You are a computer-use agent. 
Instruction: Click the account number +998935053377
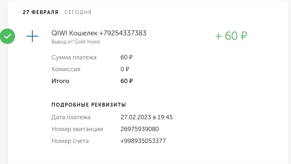point(143,141)
